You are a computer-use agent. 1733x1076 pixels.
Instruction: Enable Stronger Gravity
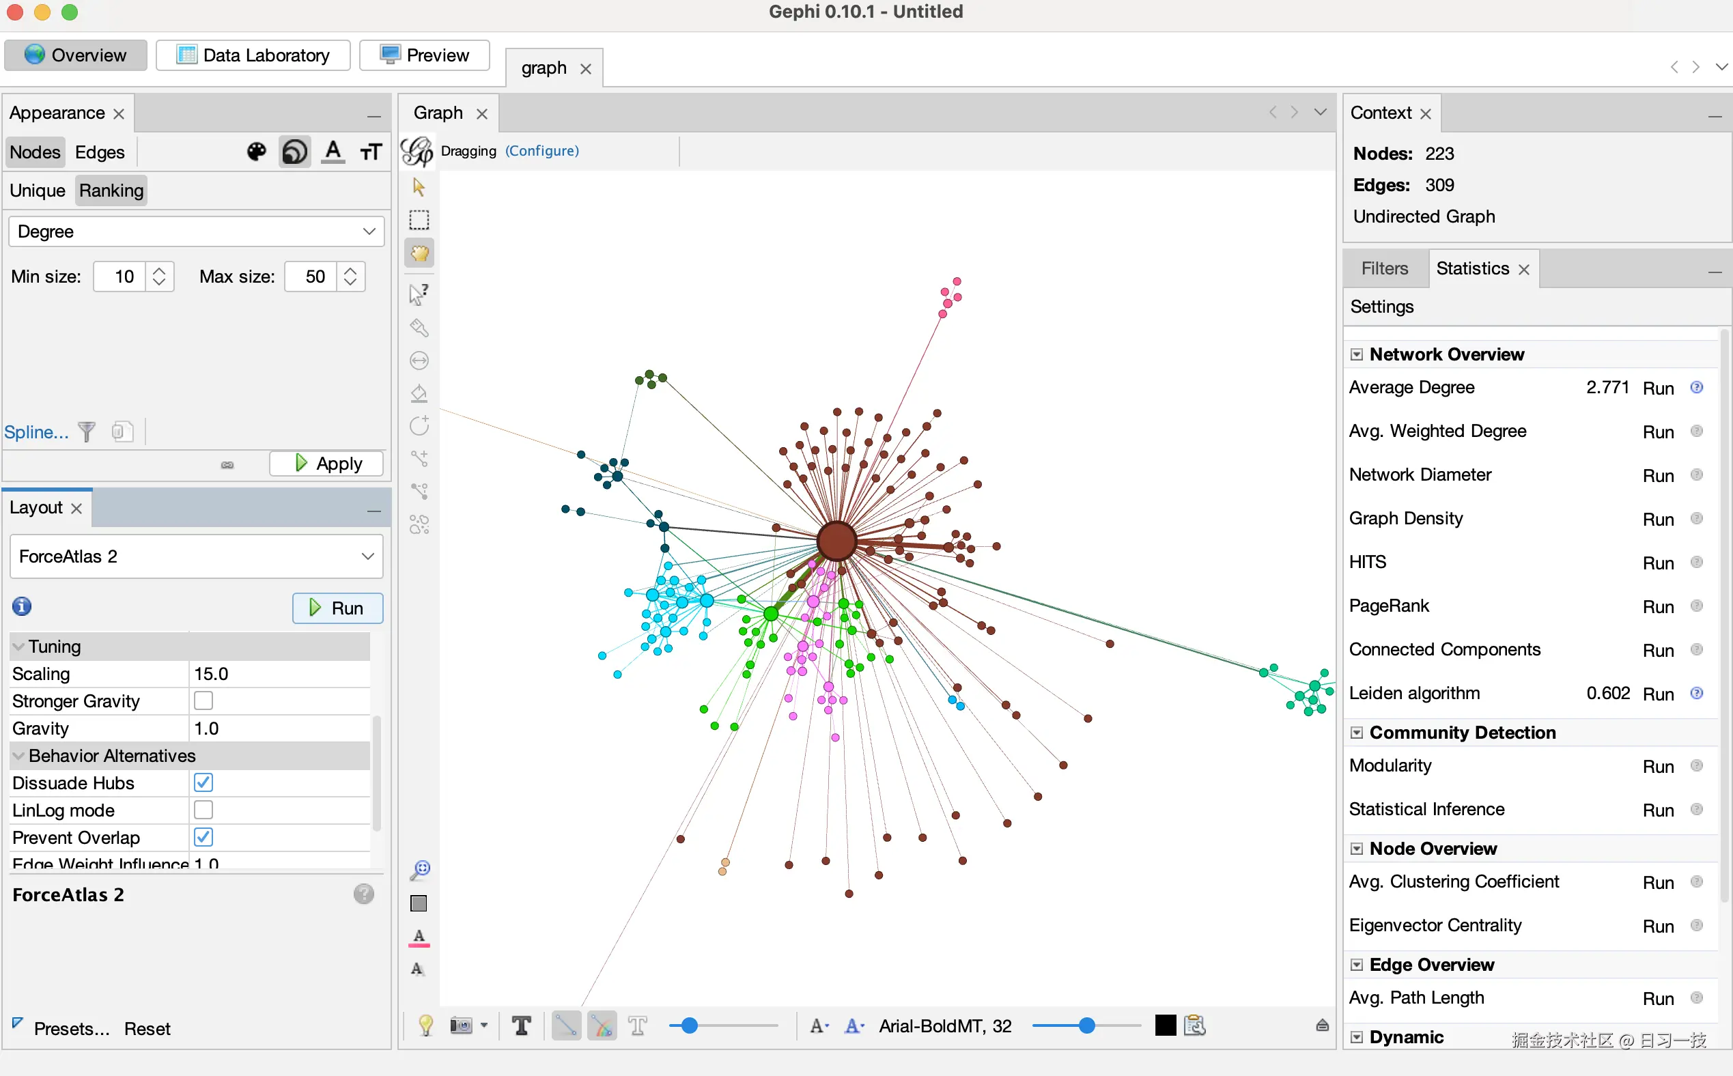coord(204,701)
